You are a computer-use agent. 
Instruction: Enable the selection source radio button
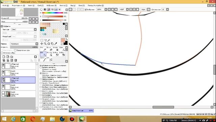click(x=2, y=53)
